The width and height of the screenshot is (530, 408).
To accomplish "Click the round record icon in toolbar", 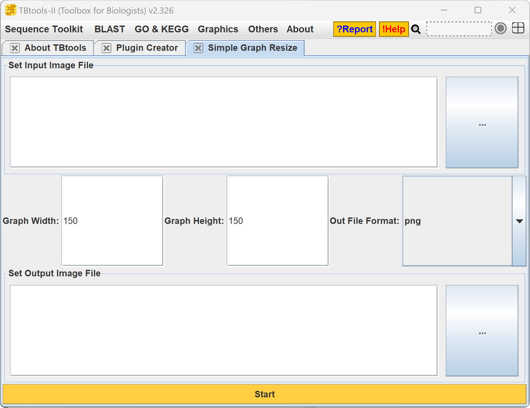I will tap(501, 28).
